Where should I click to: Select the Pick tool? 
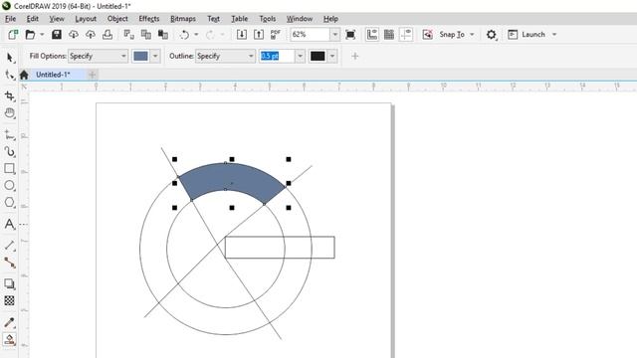[x=10, y=58]
